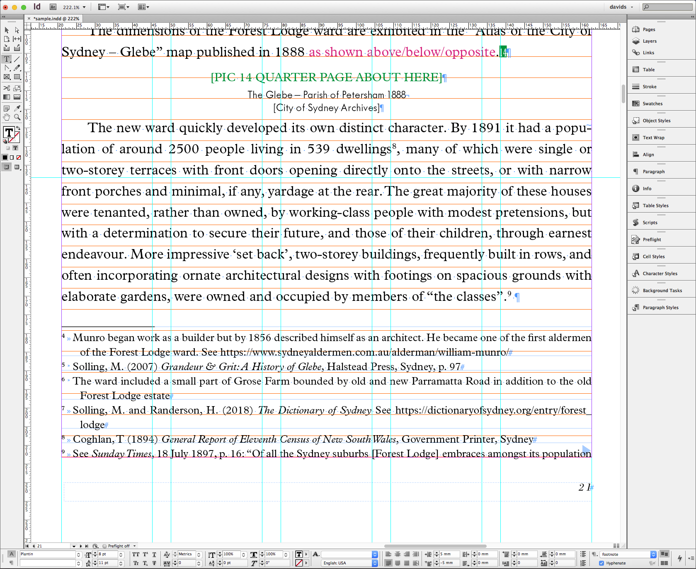Open the Preflight panel
Viewport: 696px width, 569px height.
tap(652, 240)
